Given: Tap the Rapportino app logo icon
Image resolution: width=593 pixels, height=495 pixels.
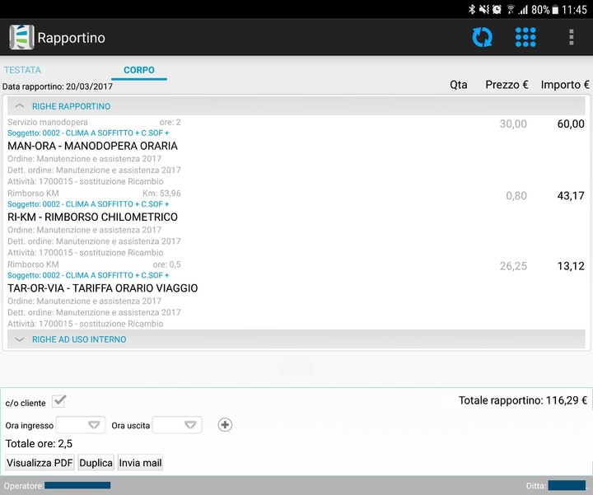Looking at the screenshot, I should click(x=21, y=38).
